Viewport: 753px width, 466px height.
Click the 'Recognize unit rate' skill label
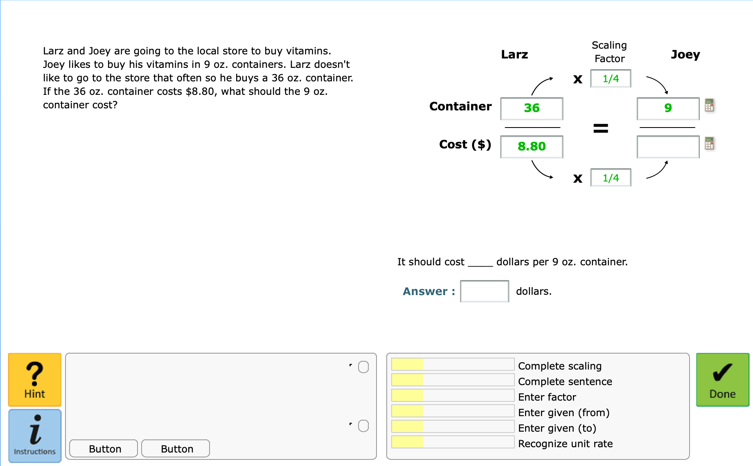(566, 444)
